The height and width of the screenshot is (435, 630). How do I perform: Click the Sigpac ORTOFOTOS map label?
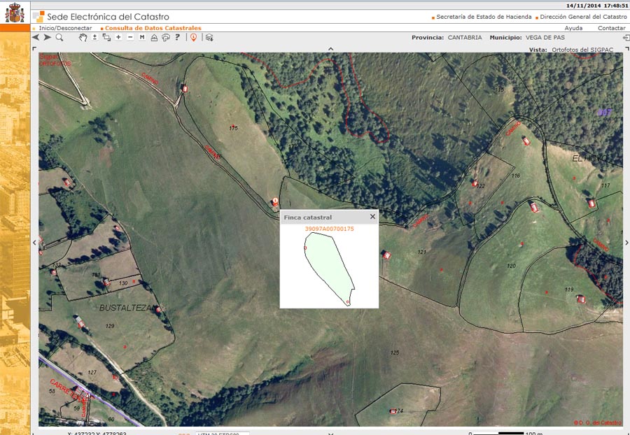[55, 60]
